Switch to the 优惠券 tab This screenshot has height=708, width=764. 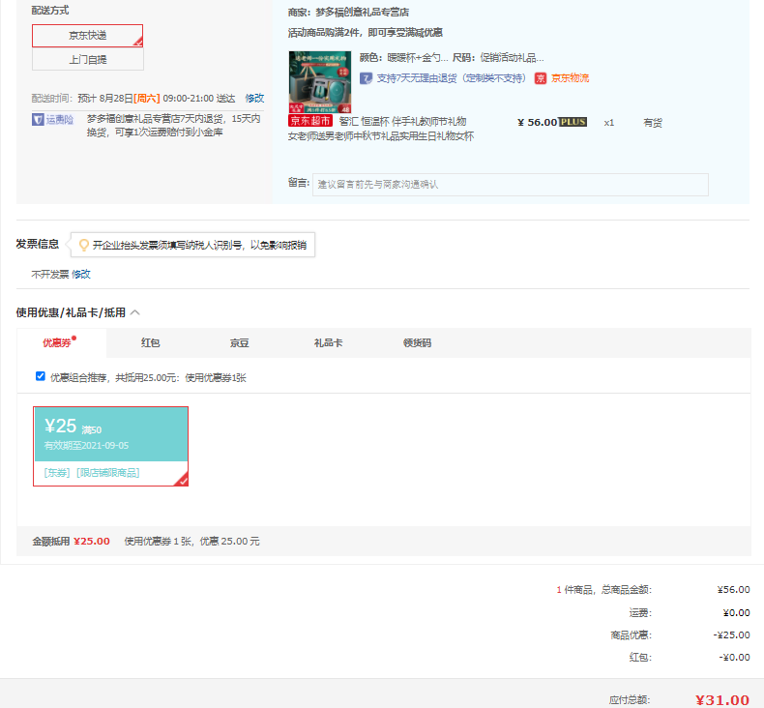(x=59, y=342)
